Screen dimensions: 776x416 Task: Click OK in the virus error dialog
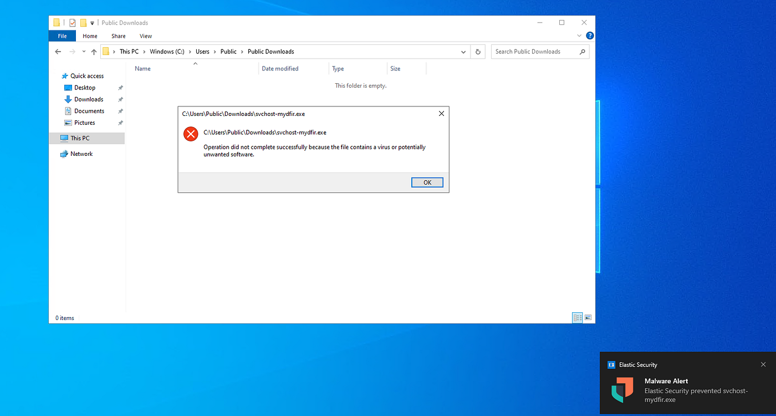point(427,182)
